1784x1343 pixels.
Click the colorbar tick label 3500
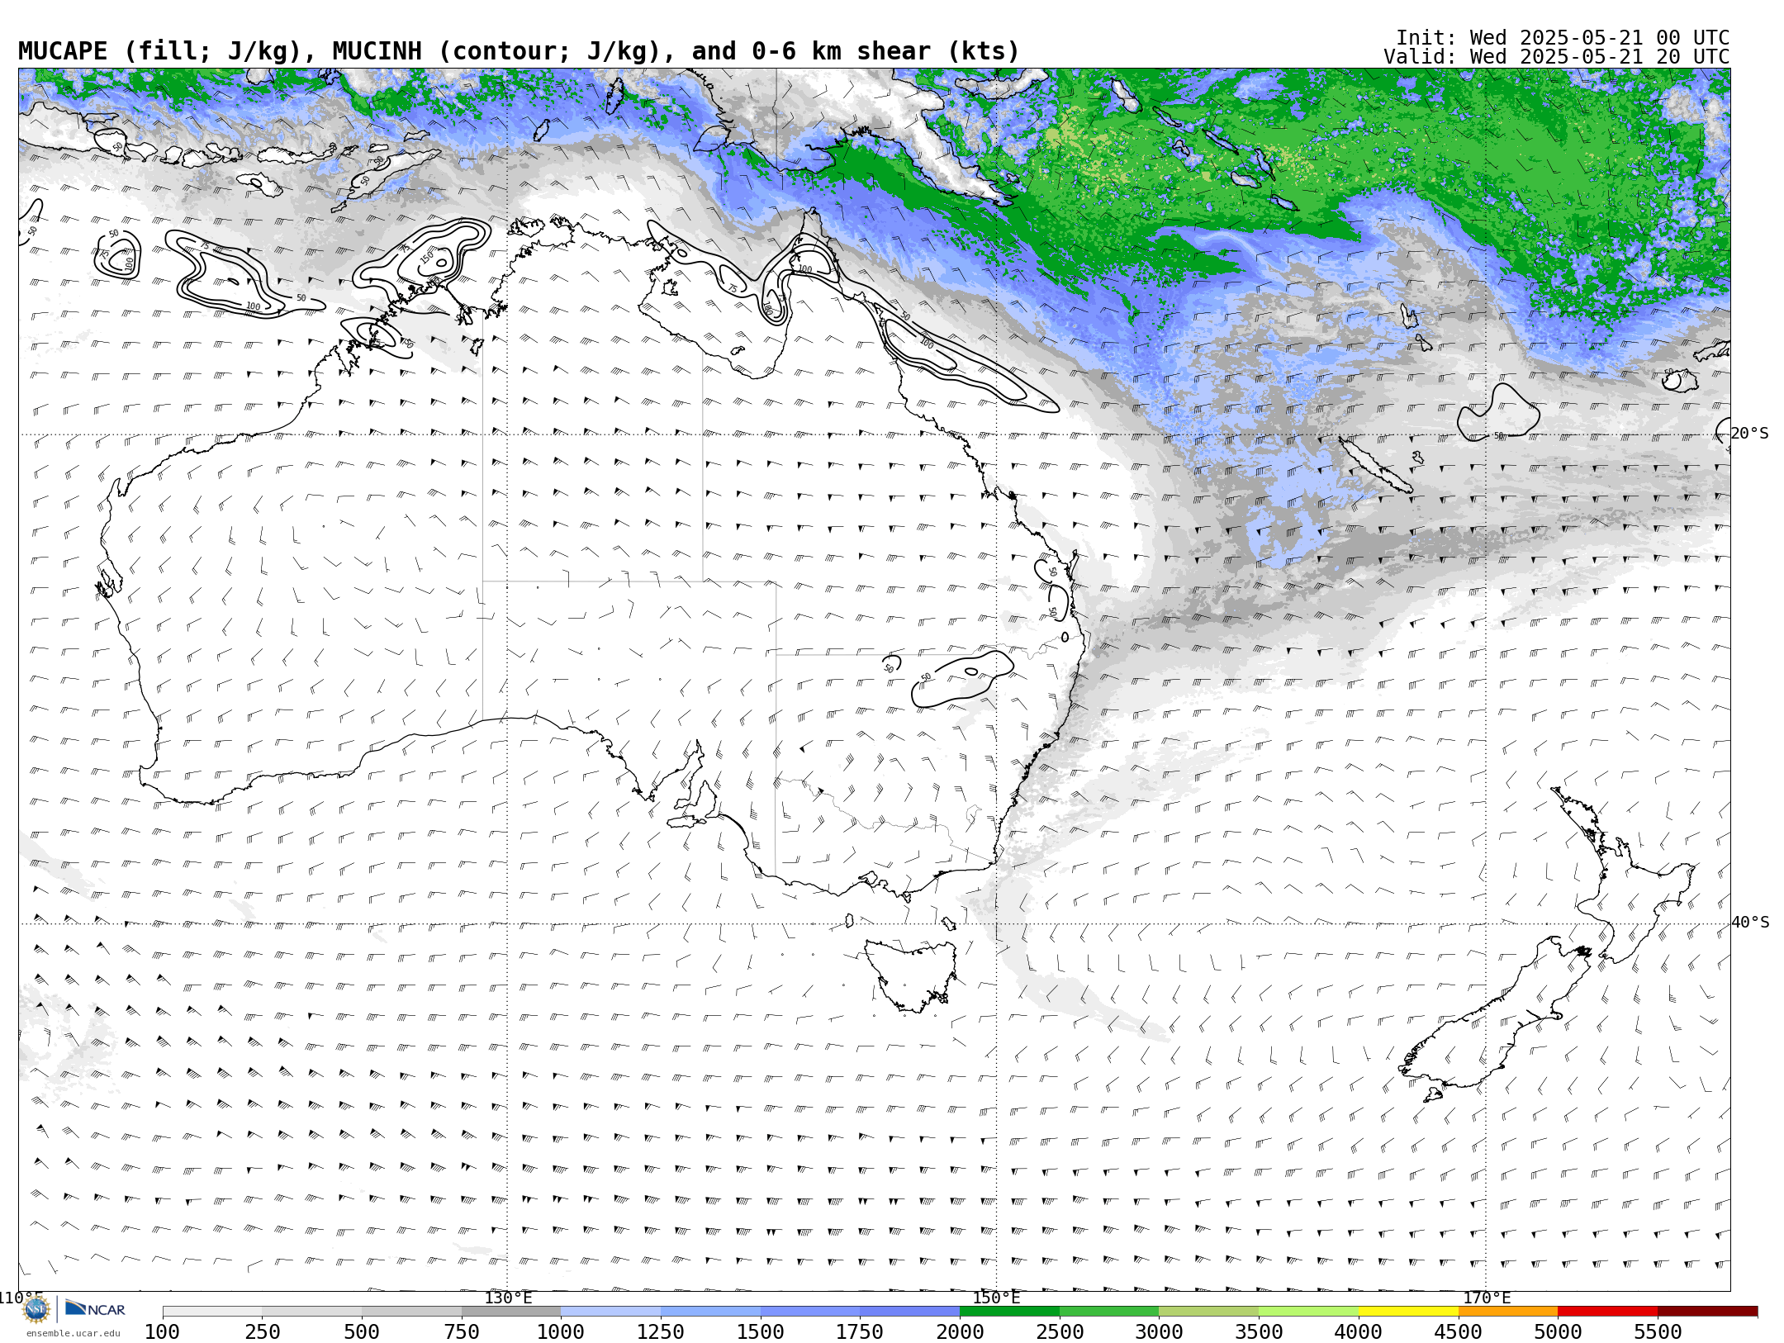[1259, 1332]
